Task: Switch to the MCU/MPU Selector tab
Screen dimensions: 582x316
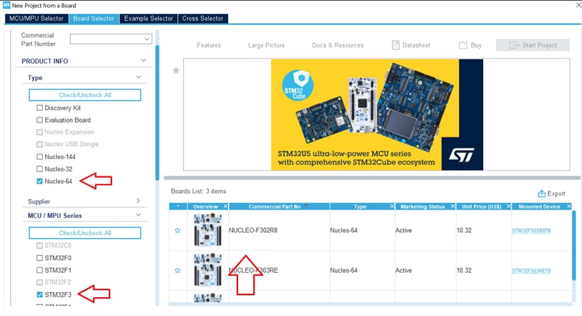Action: [36, 18]
